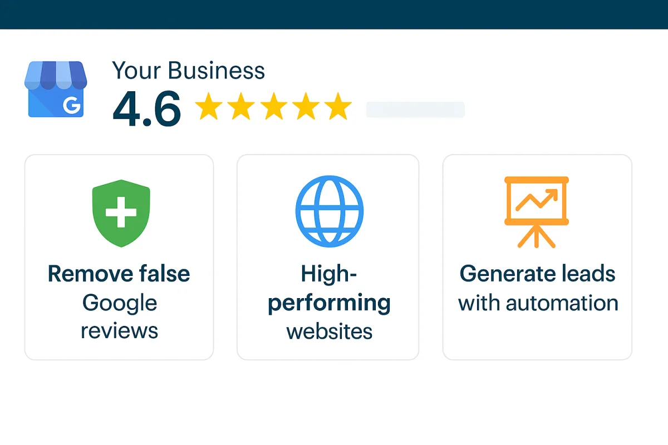The height and width of the screenshot is (445, 668).
Task: Click the websites text under High-performing
Action: 330,332
